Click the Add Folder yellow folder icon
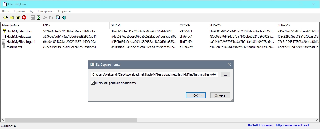 12,17
